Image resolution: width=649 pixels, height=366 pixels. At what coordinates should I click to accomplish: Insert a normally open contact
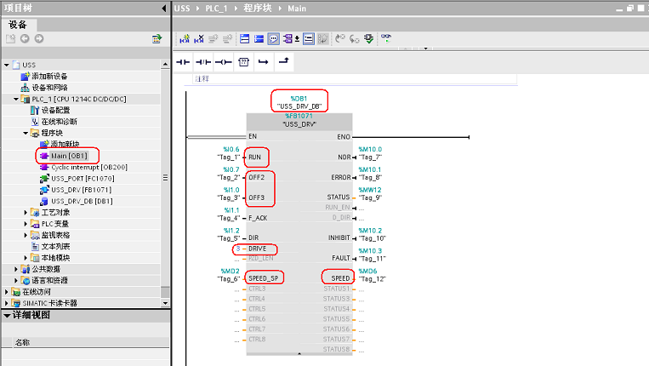[x=183, y=62]
